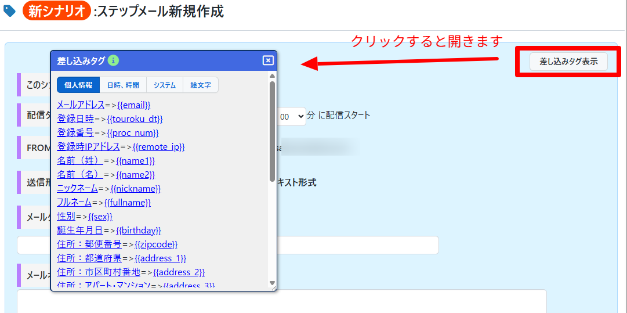
Task: Click the green info icon beside 差し込みタグ
Action: click(x=114, y=60)
